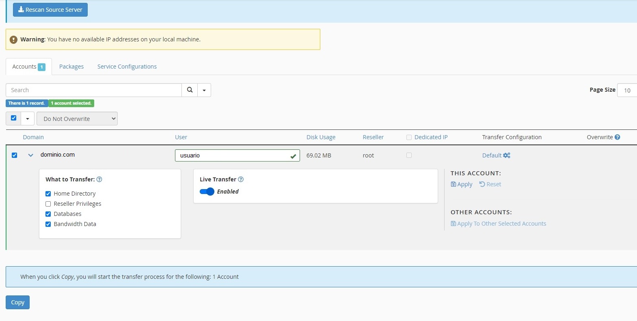Screen dimensions: 637x321
Task: Toggle the Live Transfer Enabled switch
Action: [x=207, y=192]
